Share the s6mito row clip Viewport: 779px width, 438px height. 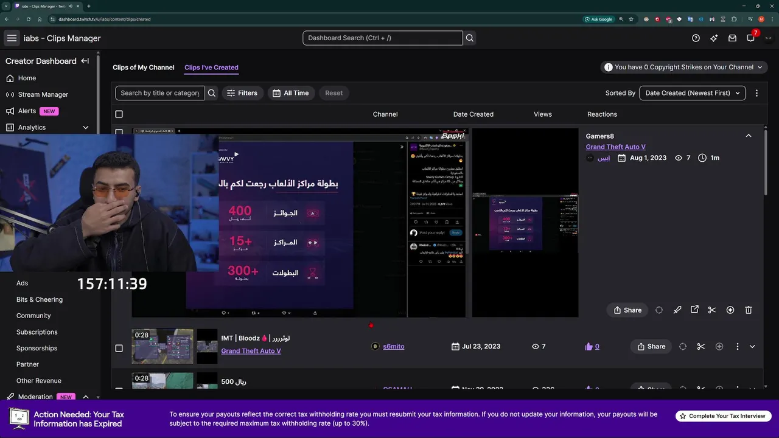point(651,346)
